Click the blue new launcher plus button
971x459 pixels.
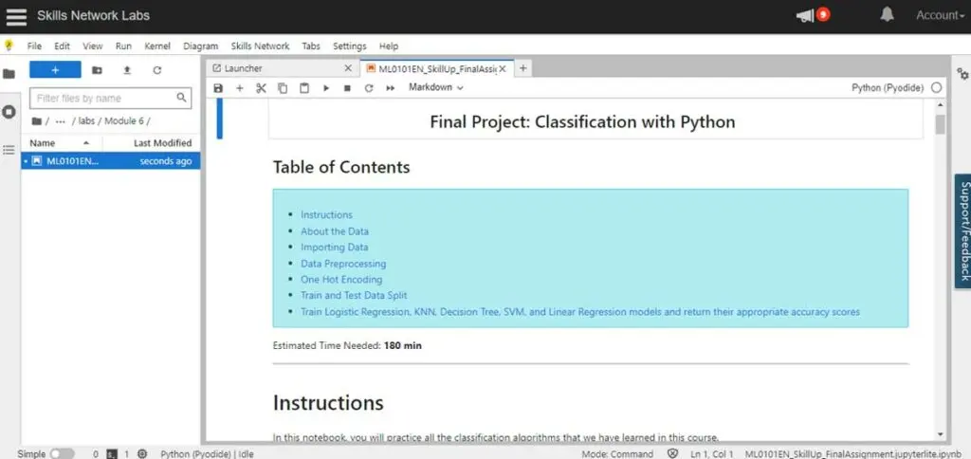click(x=55, y=70)
